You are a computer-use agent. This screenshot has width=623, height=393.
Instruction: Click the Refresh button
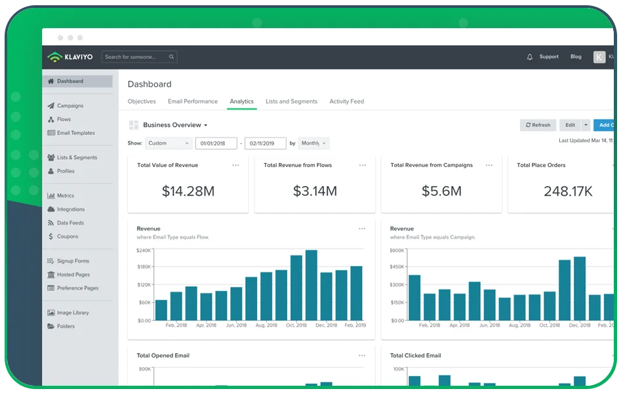tap(538, 125)
